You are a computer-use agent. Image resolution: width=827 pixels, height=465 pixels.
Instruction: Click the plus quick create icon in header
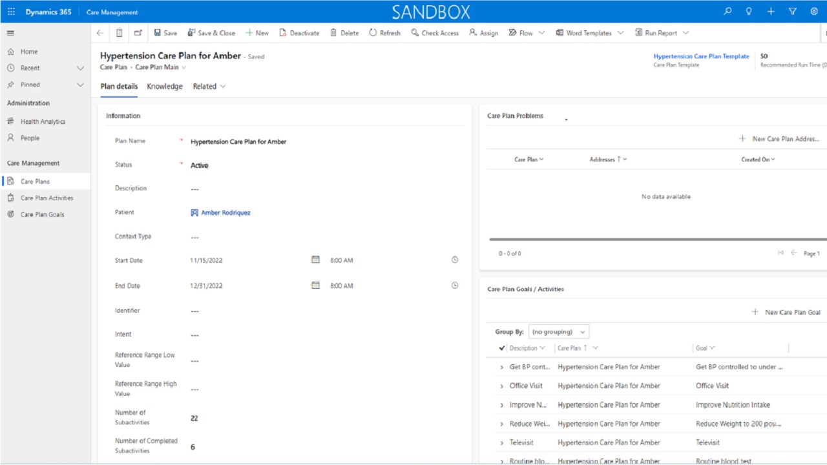point(771,12)
